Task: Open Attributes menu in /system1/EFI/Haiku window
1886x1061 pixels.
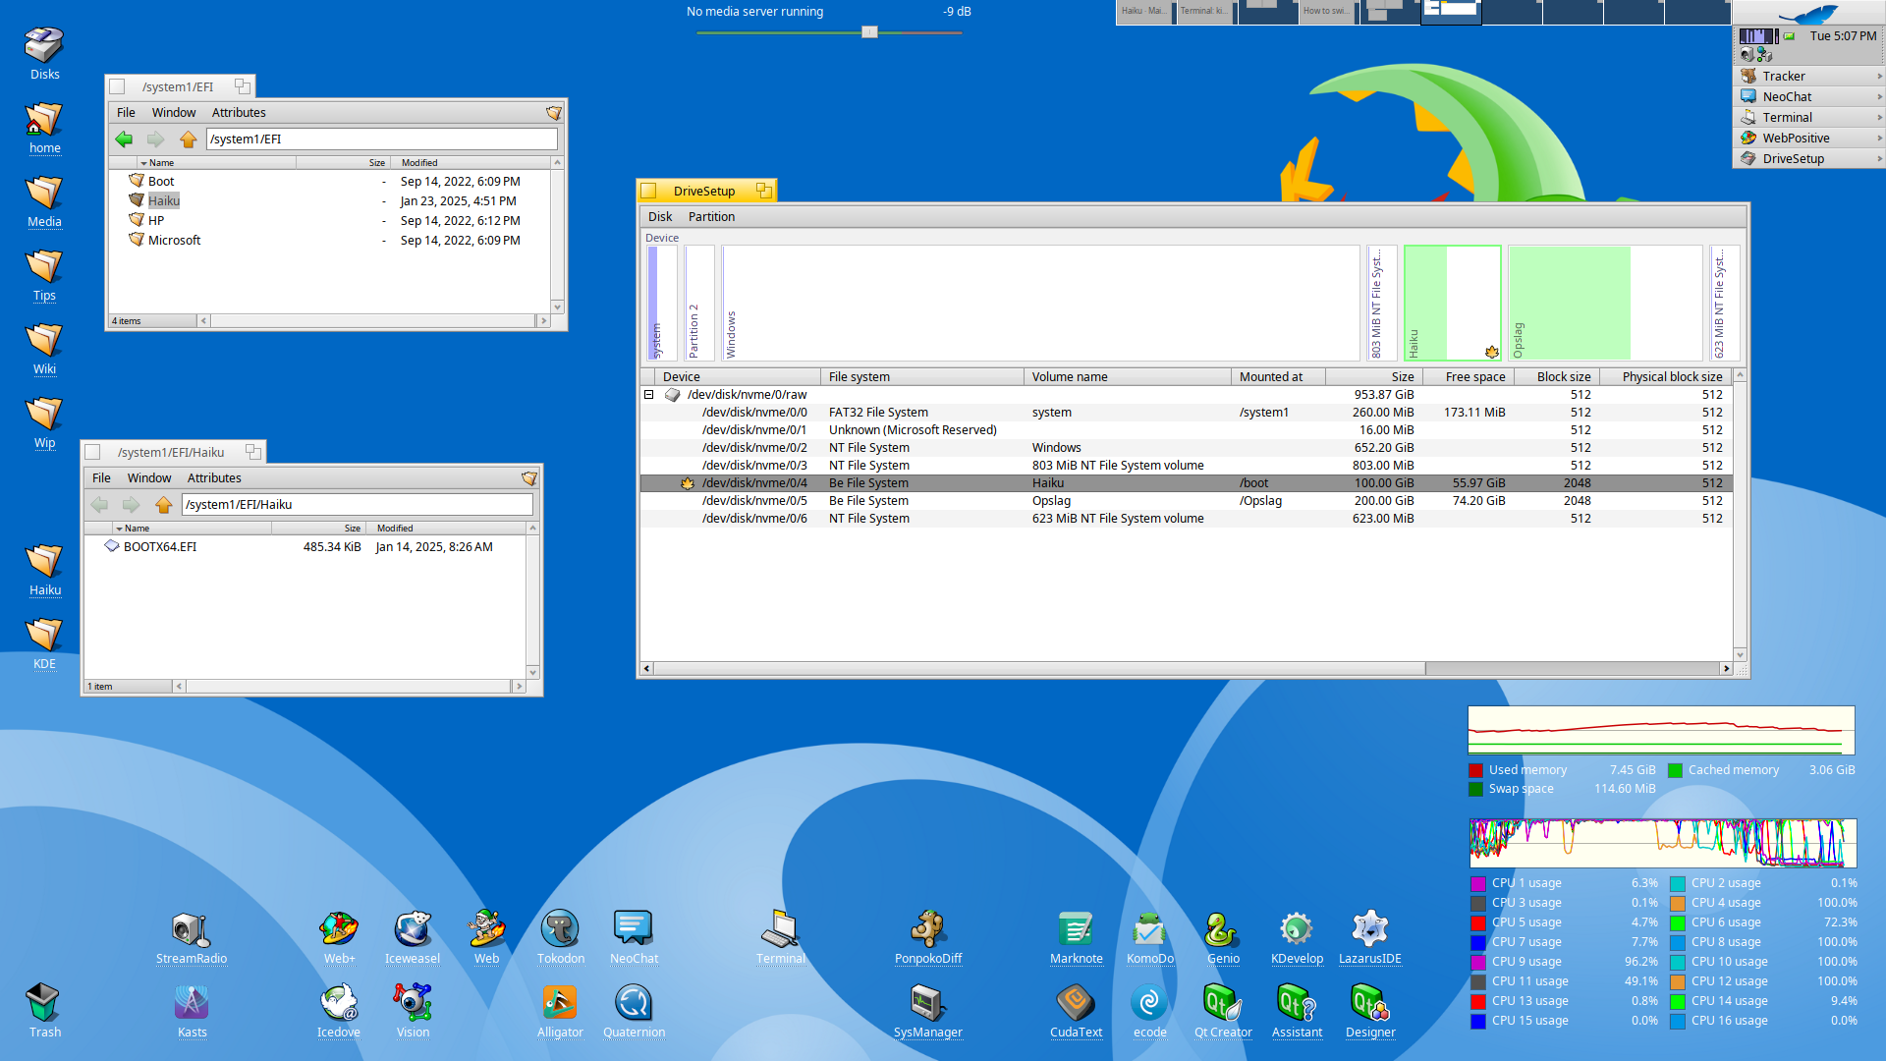Action: coord(214,478)
